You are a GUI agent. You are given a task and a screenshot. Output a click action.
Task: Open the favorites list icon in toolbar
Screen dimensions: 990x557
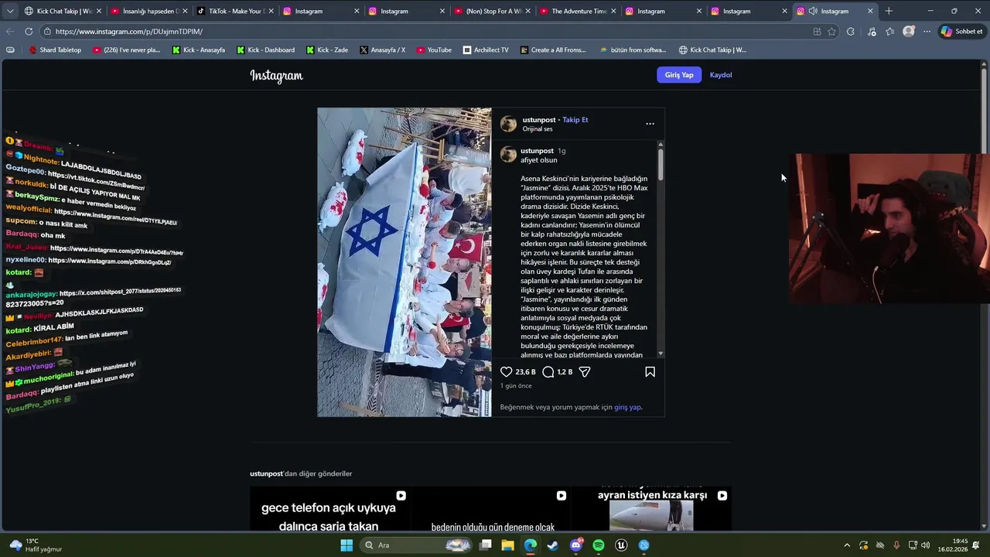(889, 32)
